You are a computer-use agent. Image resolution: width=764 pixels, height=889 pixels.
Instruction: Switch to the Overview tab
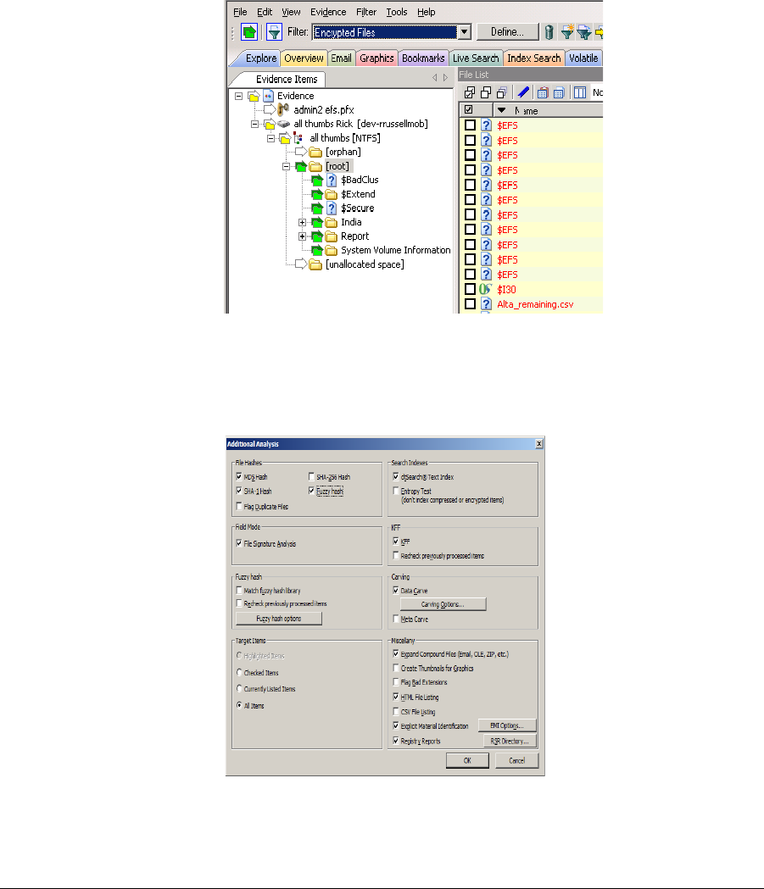coord(304,58)
